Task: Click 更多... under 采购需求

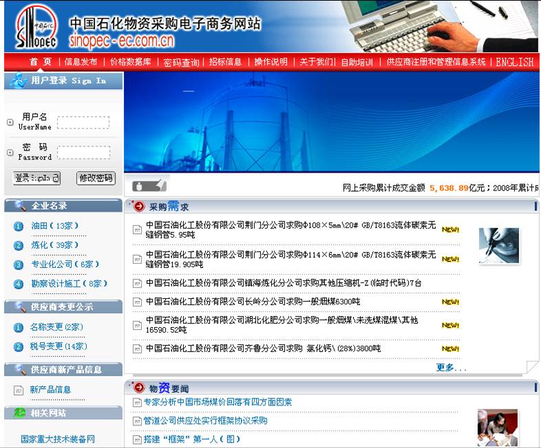Action: click(x=451, y=368)
